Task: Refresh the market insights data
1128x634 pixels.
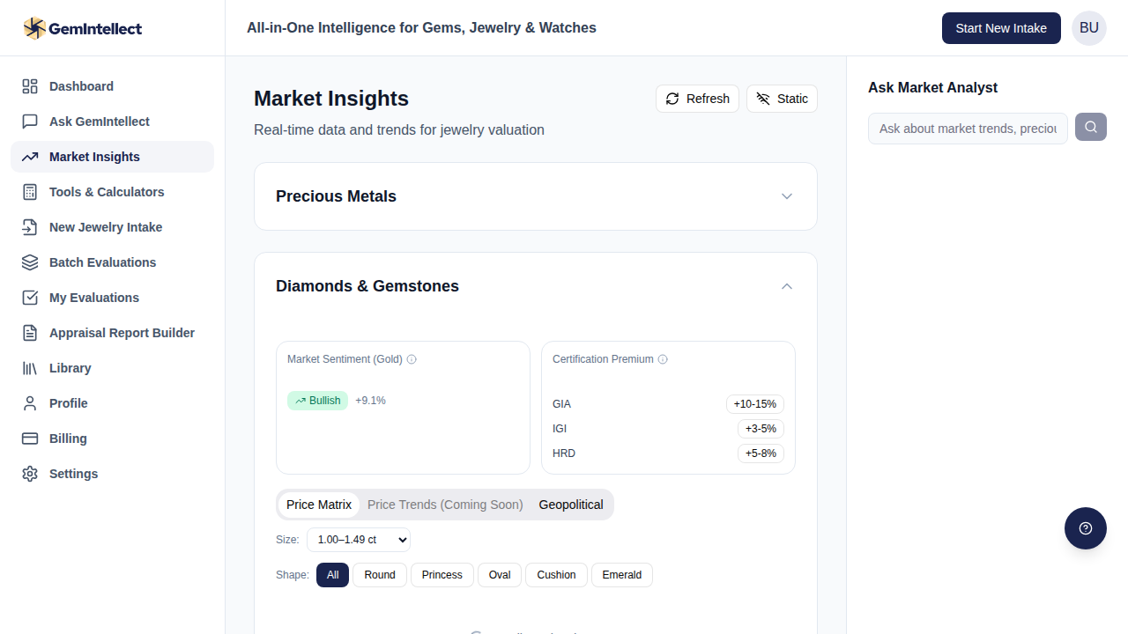Action: 697,99
